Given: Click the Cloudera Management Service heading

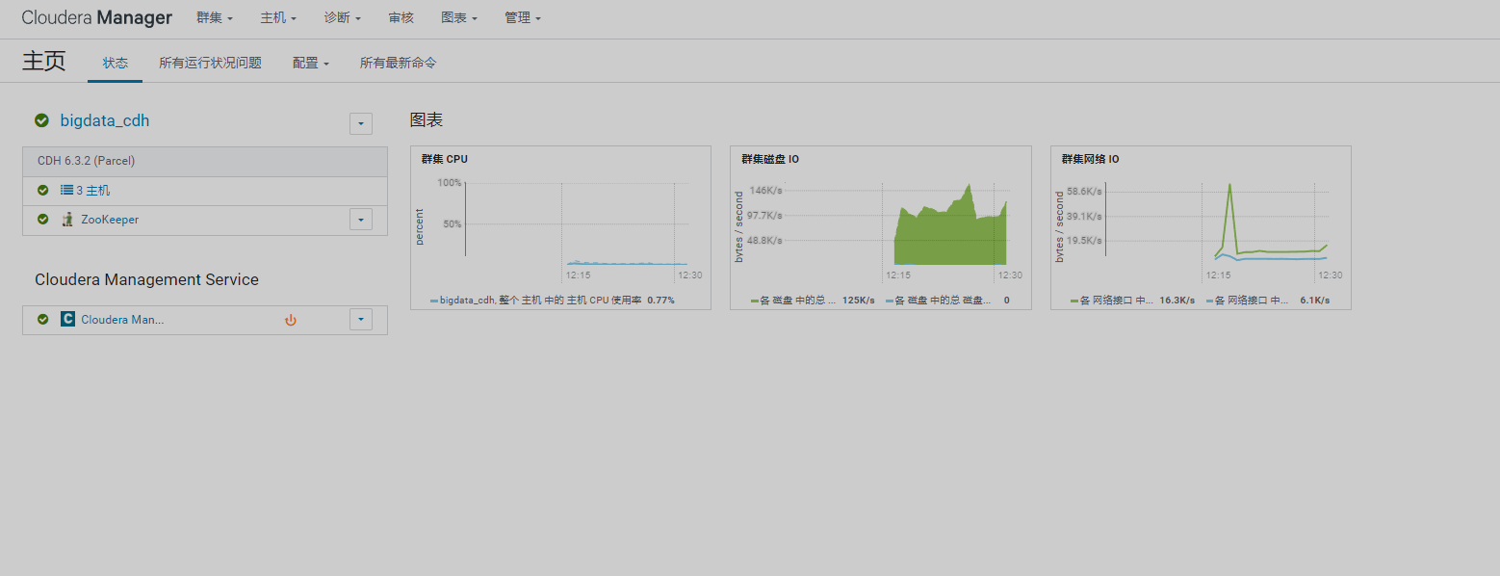Looking at the screenshot, I should point(146,279).
